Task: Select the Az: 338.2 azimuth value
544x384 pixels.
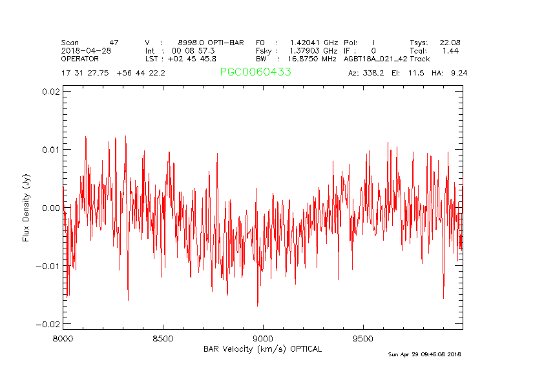Action: click(x=366, y=73)
